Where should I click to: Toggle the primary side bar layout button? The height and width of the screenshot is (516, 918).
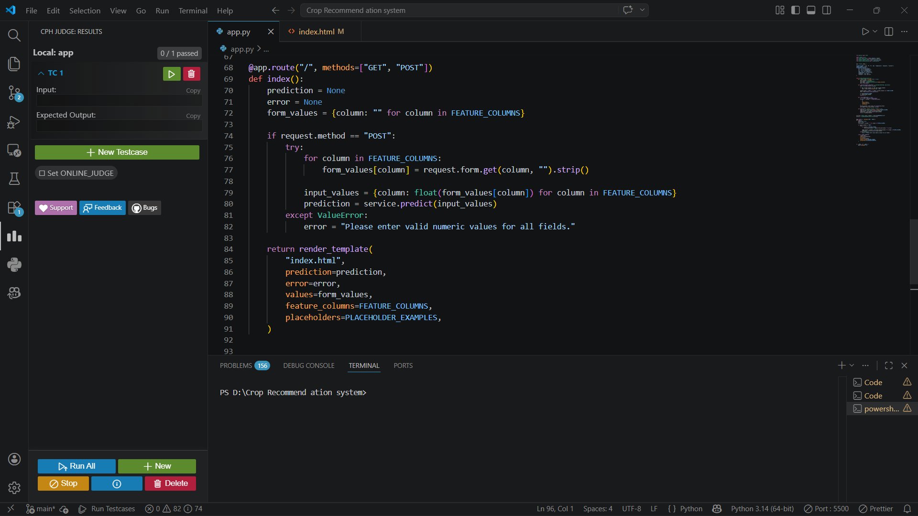click(x=796, y=10)
